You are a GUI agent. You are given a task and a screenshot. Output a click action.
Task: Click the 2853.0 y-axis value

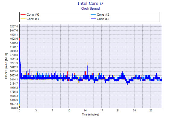[x=14, y=71]
